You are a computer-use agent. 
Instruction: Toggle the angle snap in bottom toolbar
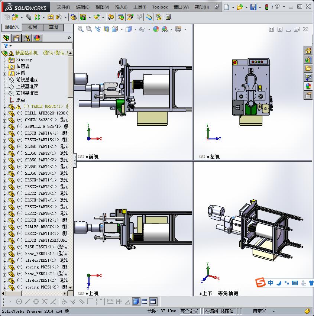pyautogui.click(x=127, y=302)
